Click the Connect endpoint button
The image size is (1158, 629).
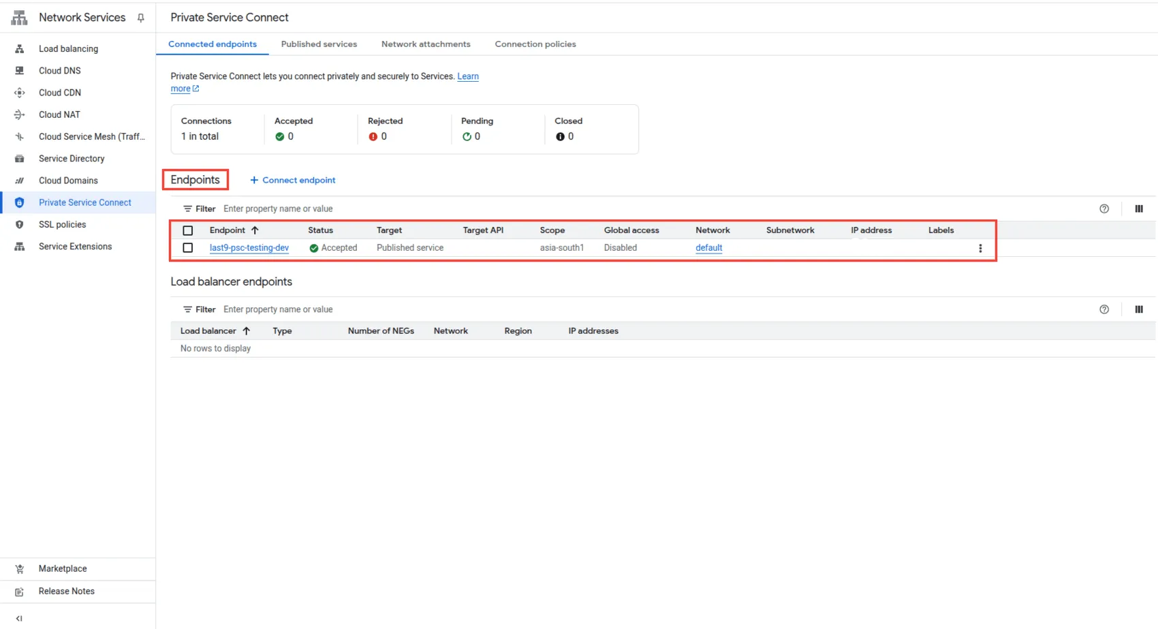click(293, 181)
